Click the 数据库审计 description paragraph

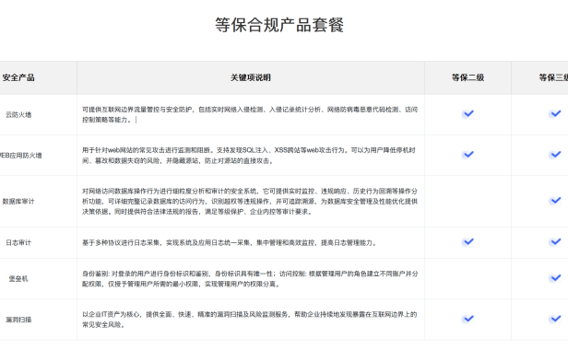click(x=250, y=201)
